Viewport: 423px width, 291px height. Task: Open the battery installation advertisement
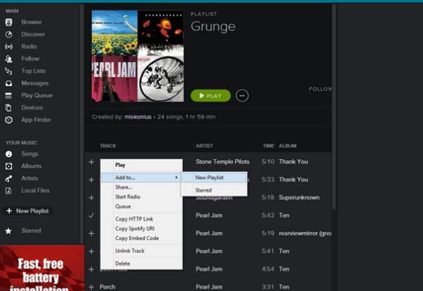[x=42, y=268]
